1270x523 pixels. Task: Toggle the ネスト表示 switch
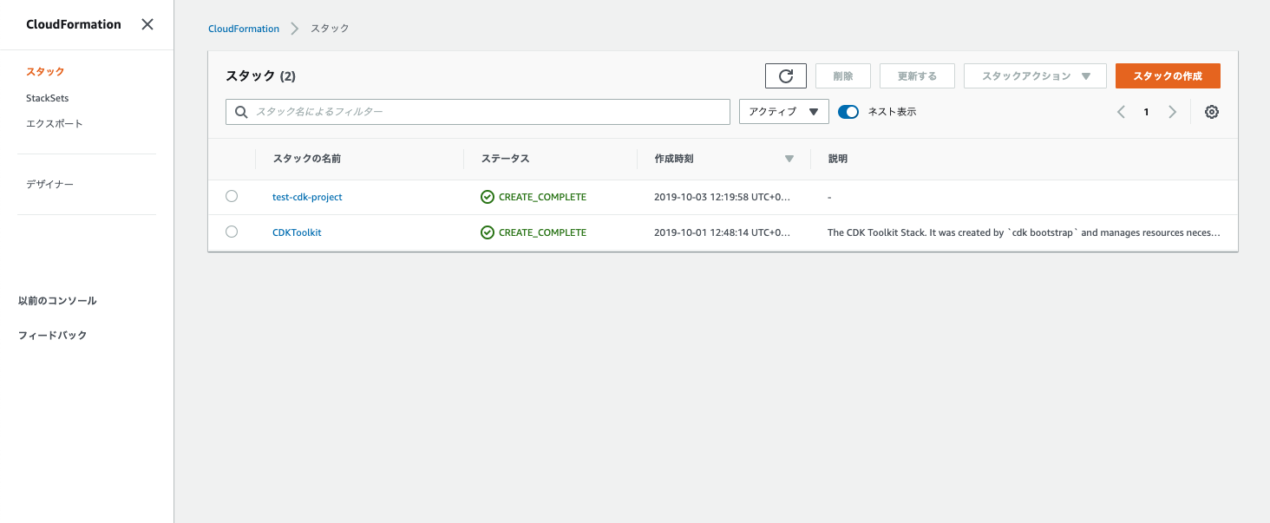click(848, 112)
